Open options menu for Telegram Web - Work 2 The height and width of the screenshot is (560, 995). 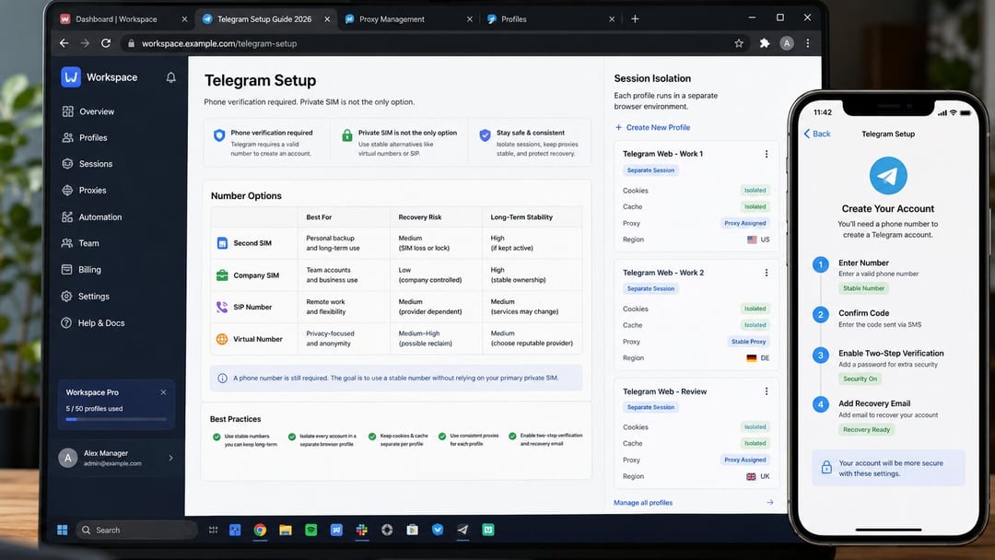(x=767, y=273)
